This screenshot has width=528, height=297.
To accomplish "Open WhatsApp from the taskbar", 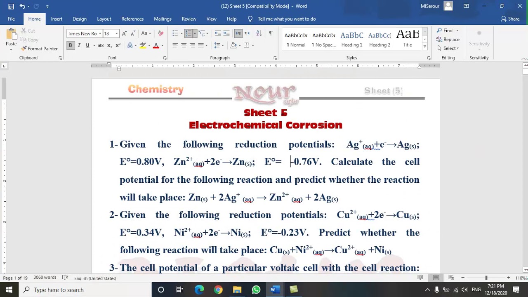I will pyautogui.click(x=256, y=290).
